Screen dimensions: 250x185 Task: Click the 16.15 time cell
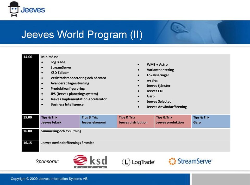[30, 146]
